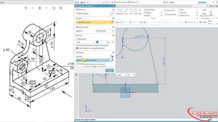Rotate image in the photo viewer

(54, 8)
